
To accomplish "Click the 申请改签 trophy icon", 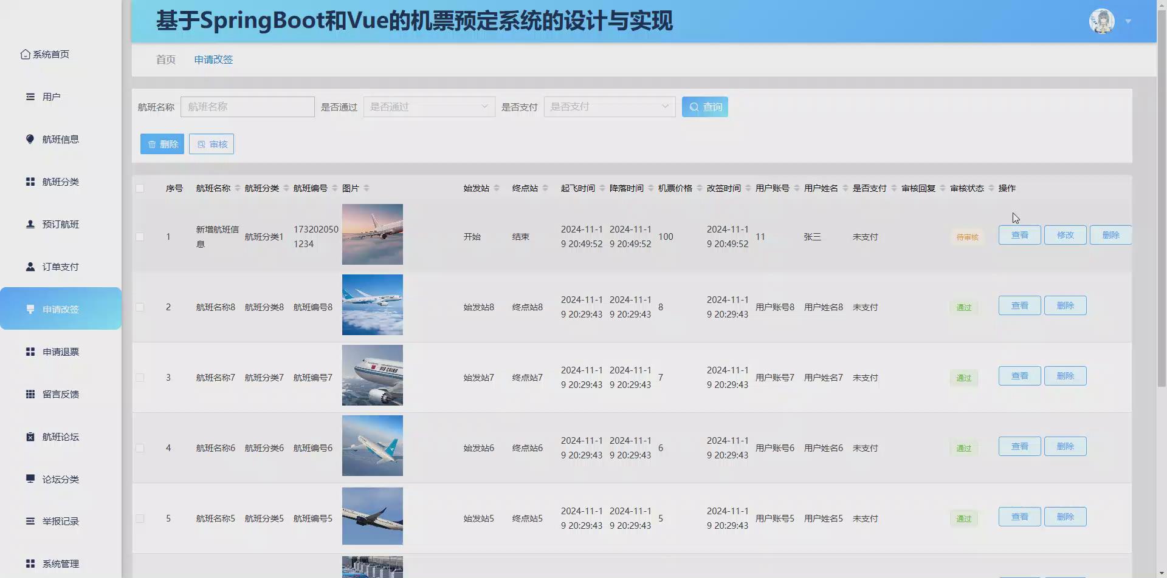I will 30,309.
